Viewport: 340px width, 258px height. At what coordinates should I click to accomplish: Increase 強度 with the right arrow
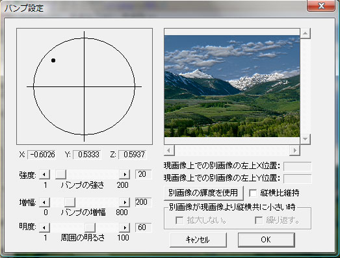(125, 174)
